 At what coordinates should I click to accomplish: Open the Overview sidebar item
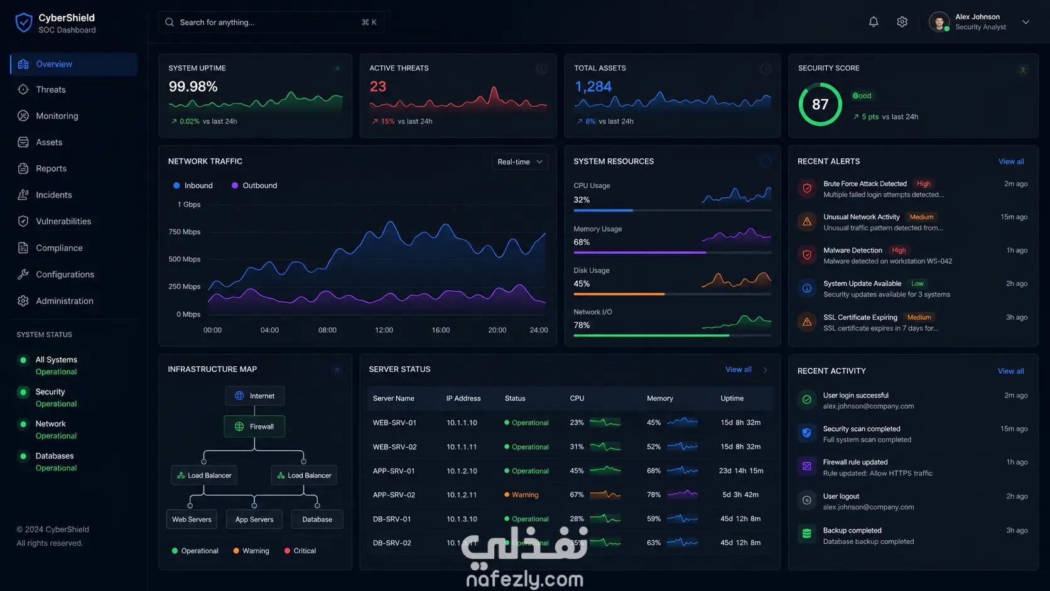tap(74, 64)
